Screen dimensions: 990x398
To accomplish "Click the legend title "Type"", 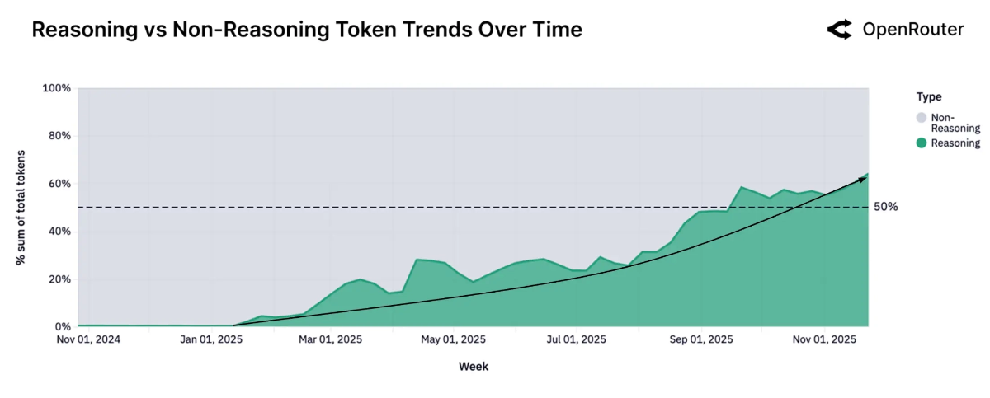I will (929, 96).
